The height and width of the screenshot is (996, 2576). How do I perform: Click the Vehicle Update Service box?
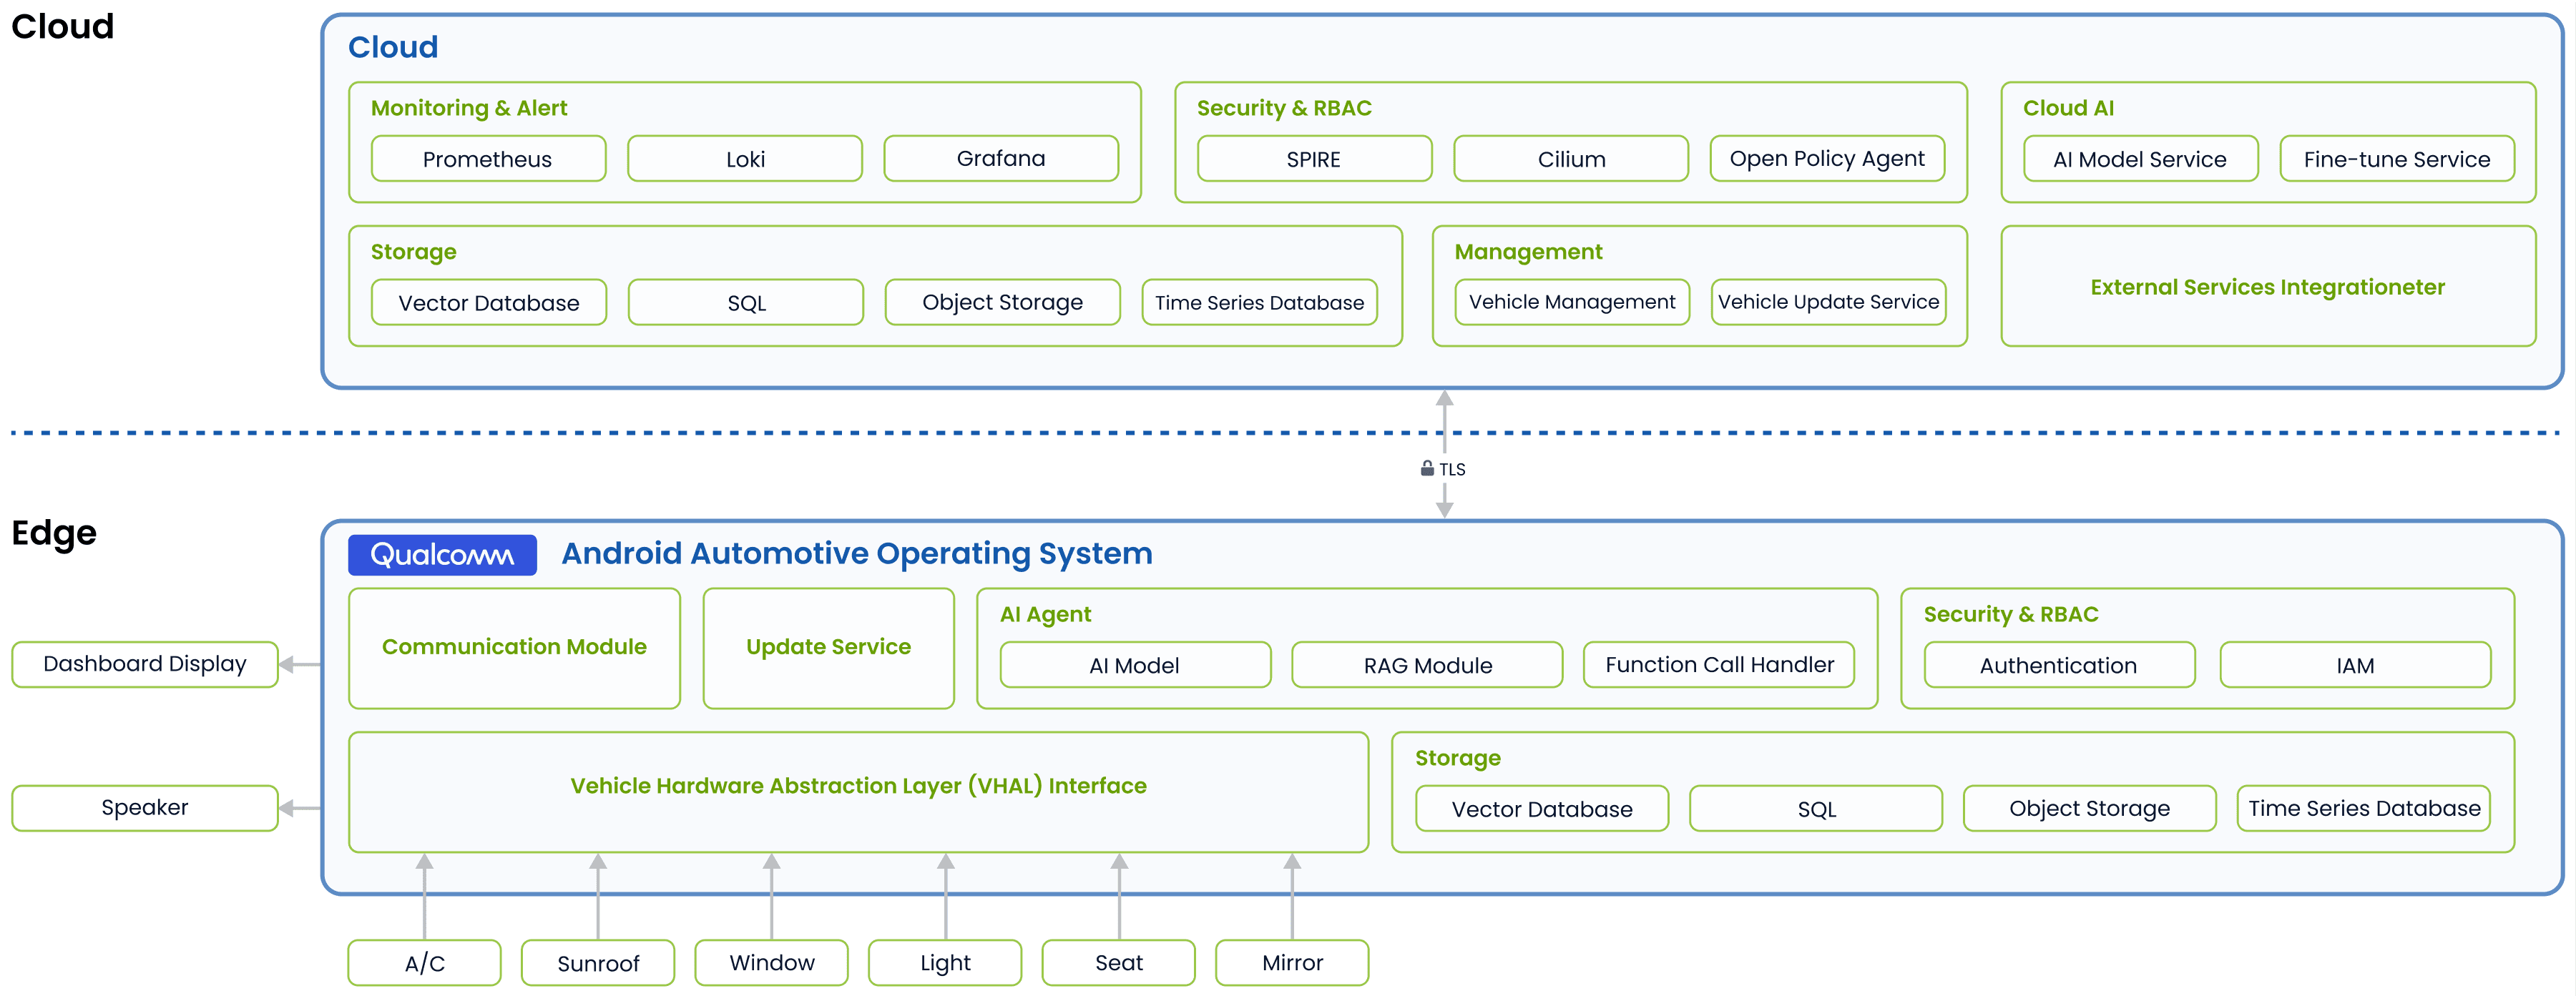[x=1828, y=302]
